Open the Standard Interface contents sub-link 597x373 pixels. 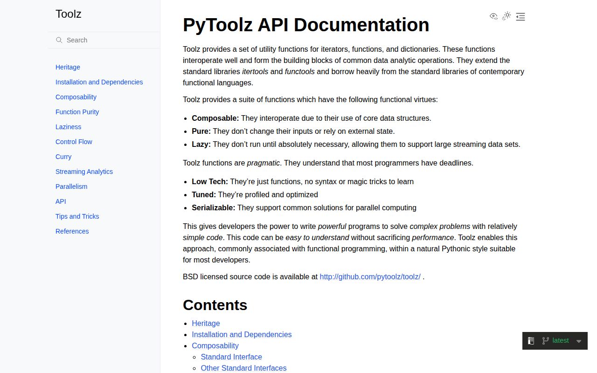click(x=231, y=357)
